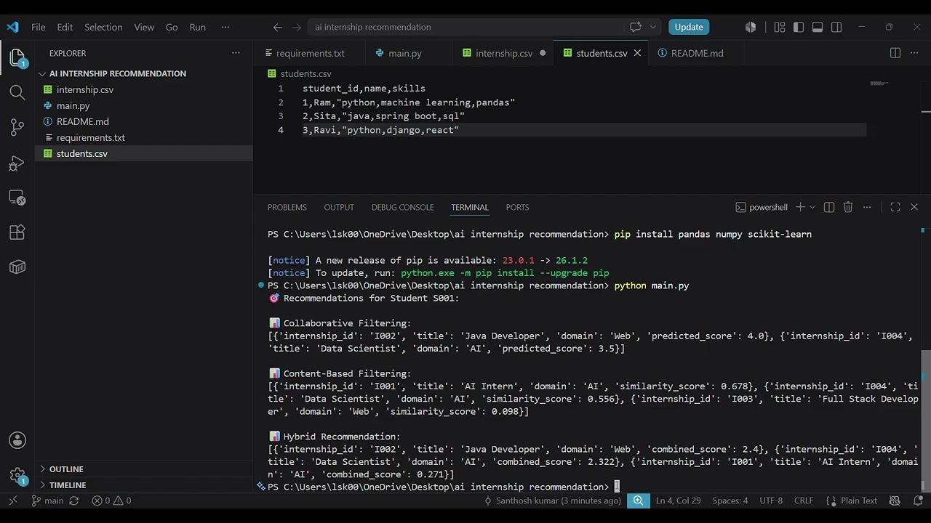Image resolution: width=931 pixels, height=523 pixels.
Task: Open the Accounts menu icon
Action: point(17,441)
